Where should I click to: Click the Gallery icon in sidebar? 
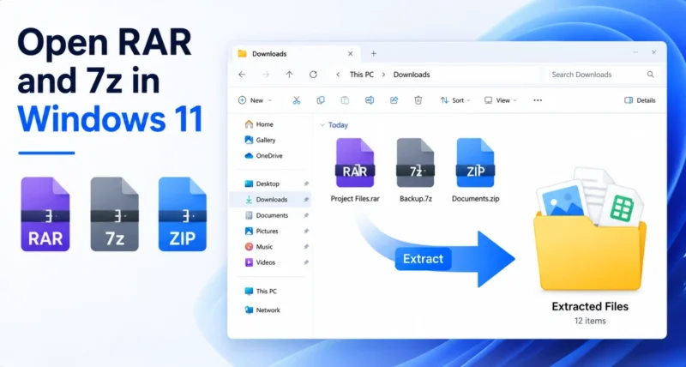coord(249,140)
